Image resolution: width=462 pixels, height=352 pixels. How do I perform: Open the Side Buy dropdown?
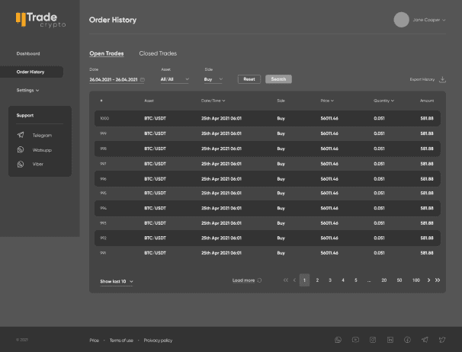click(x=213, y=79)
